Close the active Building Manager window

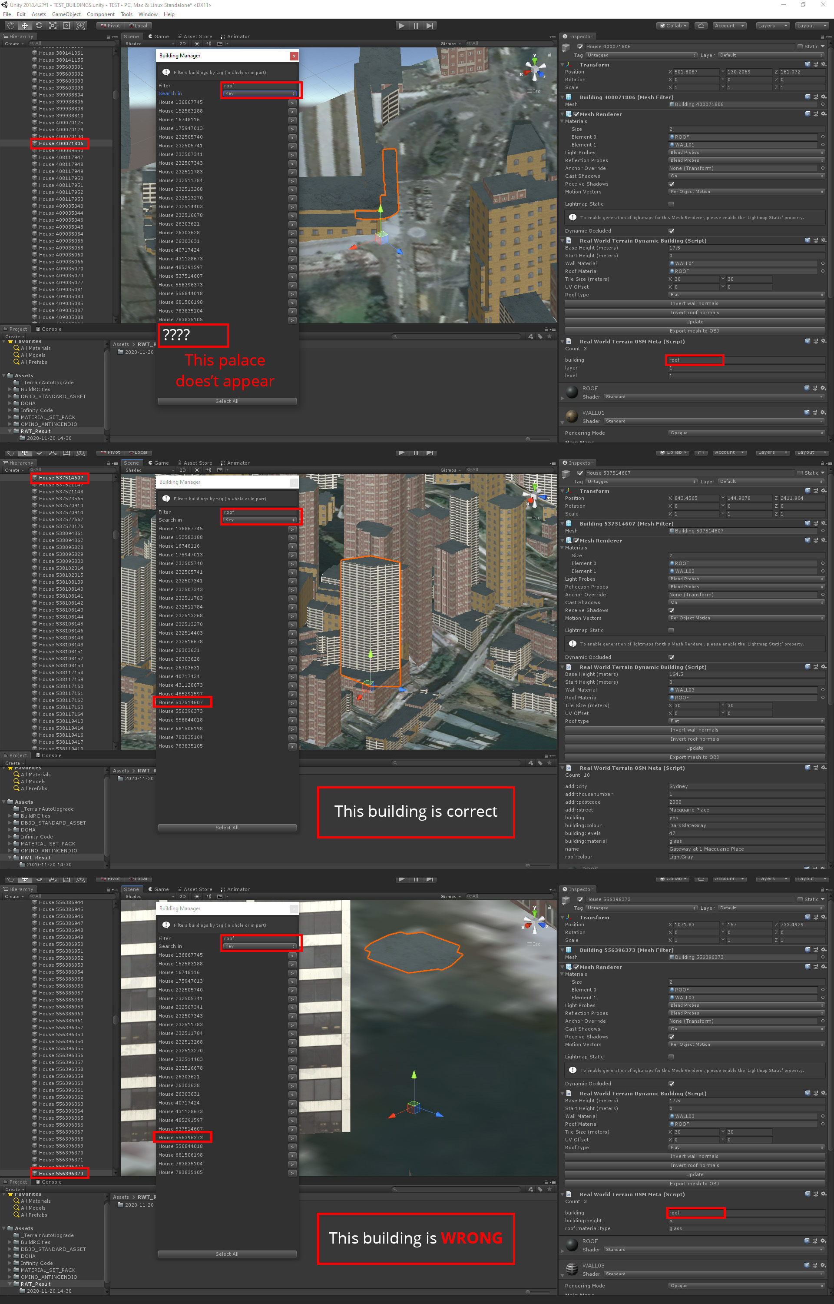pos(294,56)
